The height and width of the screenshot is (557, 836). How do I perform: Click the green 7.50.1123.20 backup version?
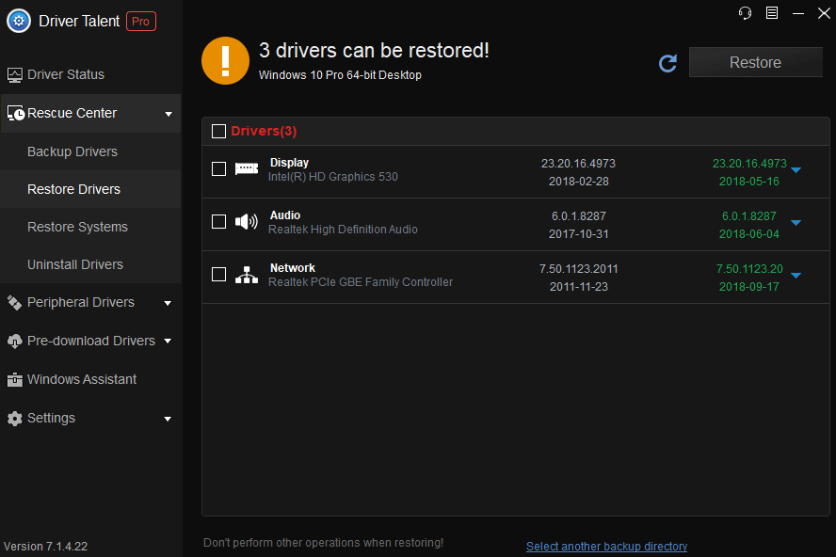coord(749,269)
